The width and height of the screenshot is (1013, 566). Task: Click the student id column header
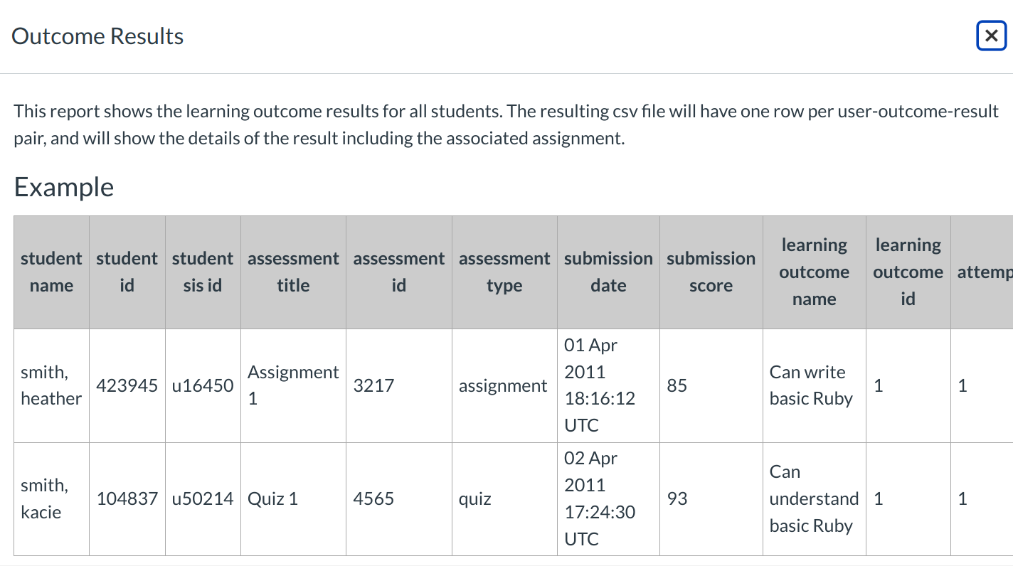(x=127, y=272)
